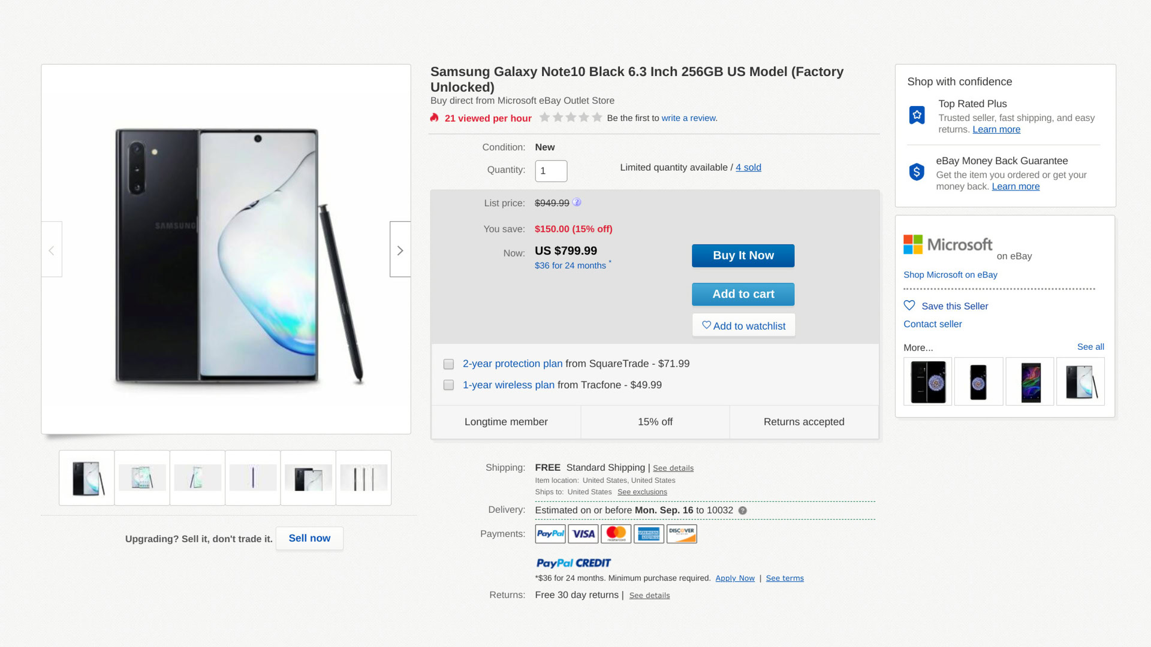Viewport: 1151px width, 647px height.
Task: Select the Returns accepted tab
Action: [803, 422]
